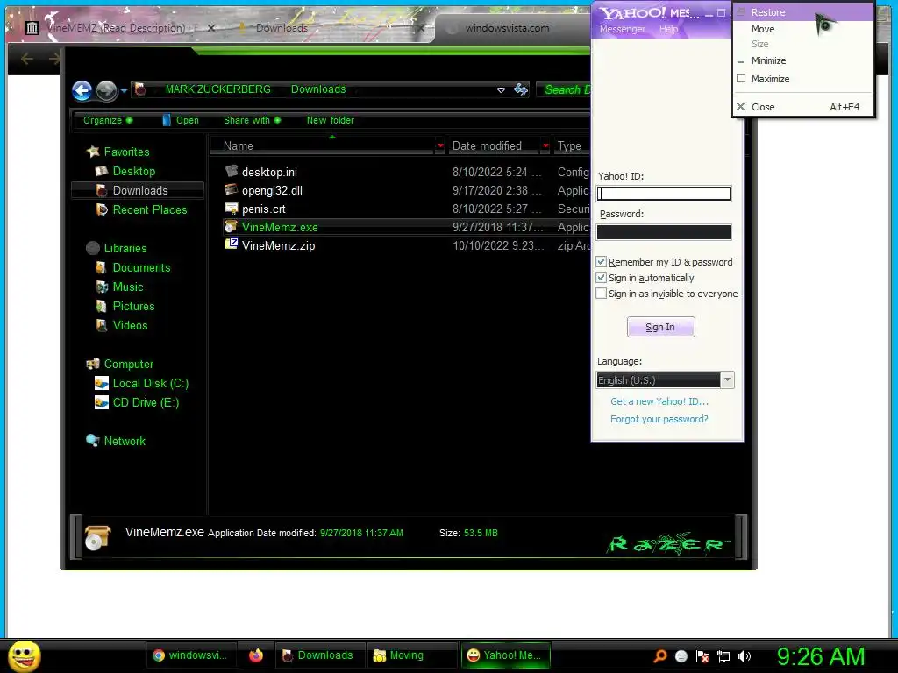Select the VineMemz.zip archive icon
Image resolution: width=898 pixels, height=673 pixels.
(232, 245)
